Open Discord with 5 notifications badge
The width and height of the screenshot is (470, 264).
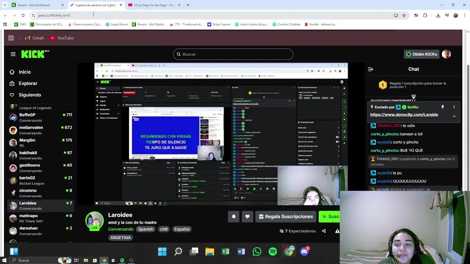click(304, 252)
